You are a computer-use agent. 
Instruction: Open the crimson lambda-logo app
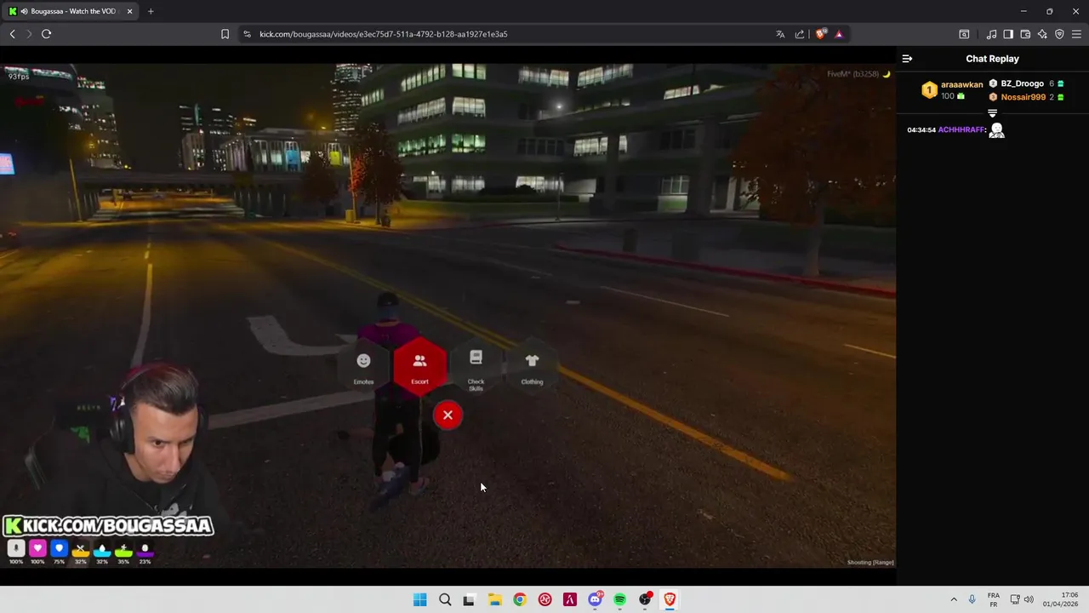click(x=570, y=599)
